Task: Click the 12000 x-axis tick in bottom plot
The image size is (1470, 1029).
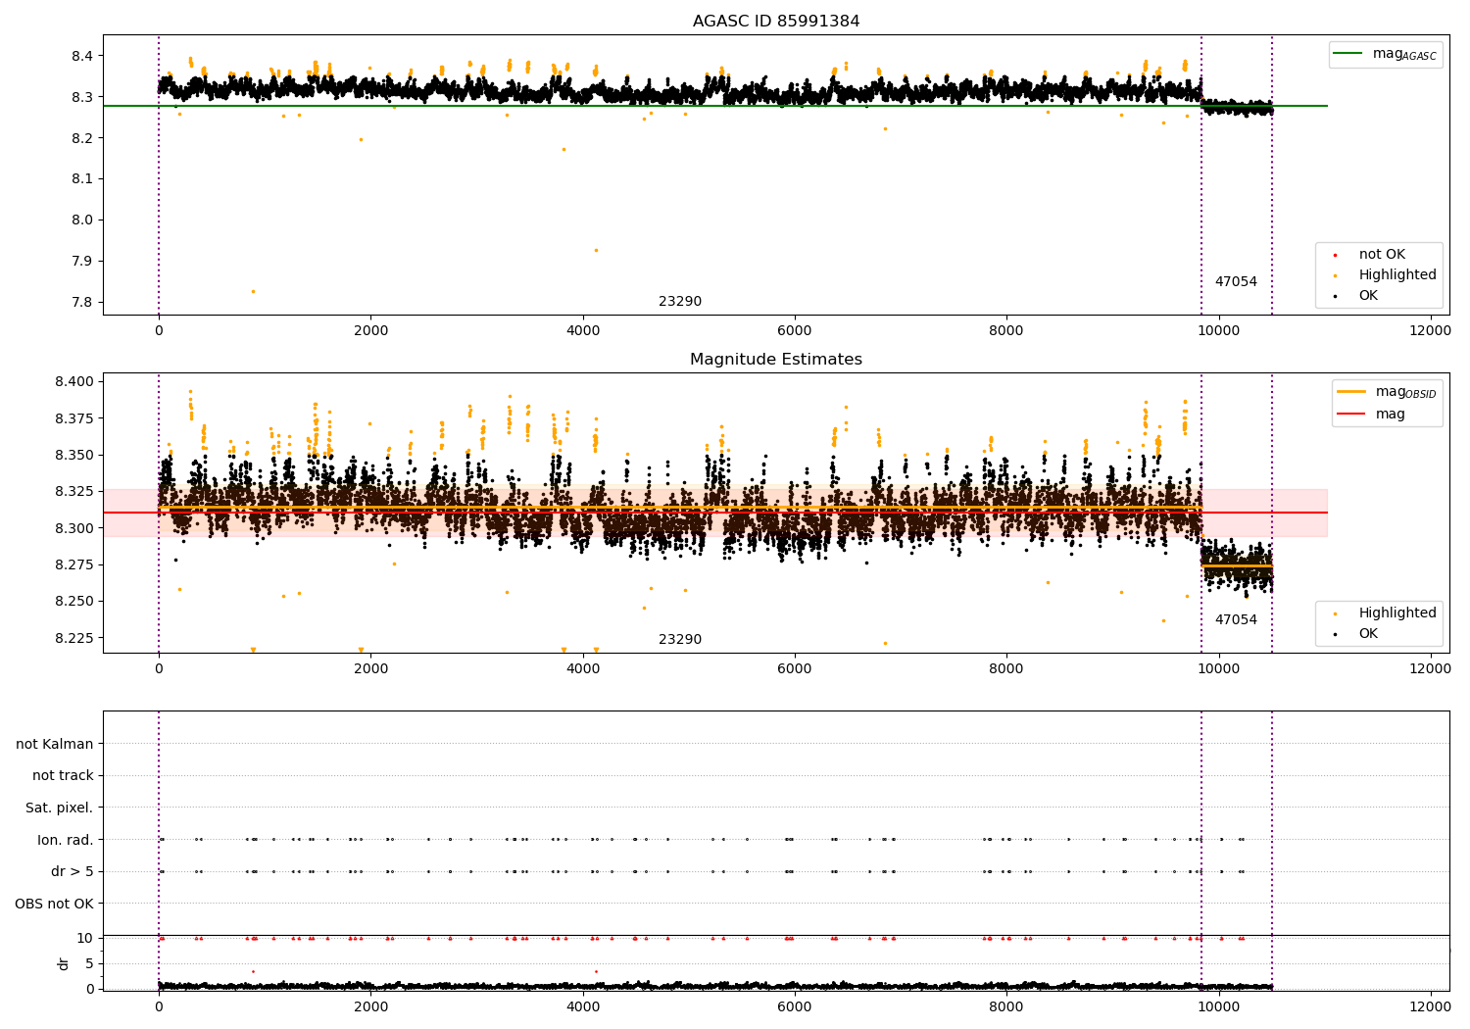Action: point(1430,1006)
